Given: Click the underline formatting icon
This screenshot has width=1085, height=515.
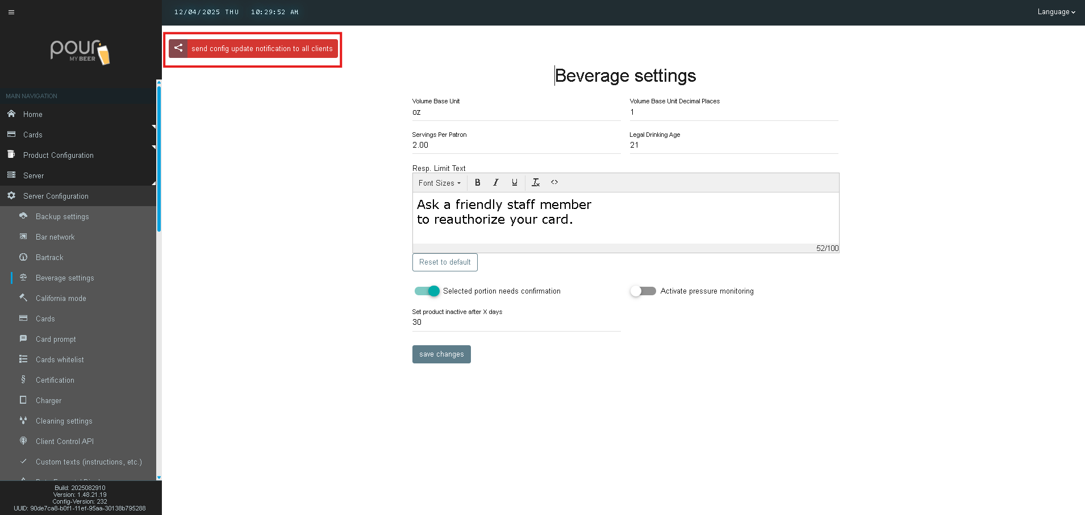Looking at the screenshot, I should 514,183.
